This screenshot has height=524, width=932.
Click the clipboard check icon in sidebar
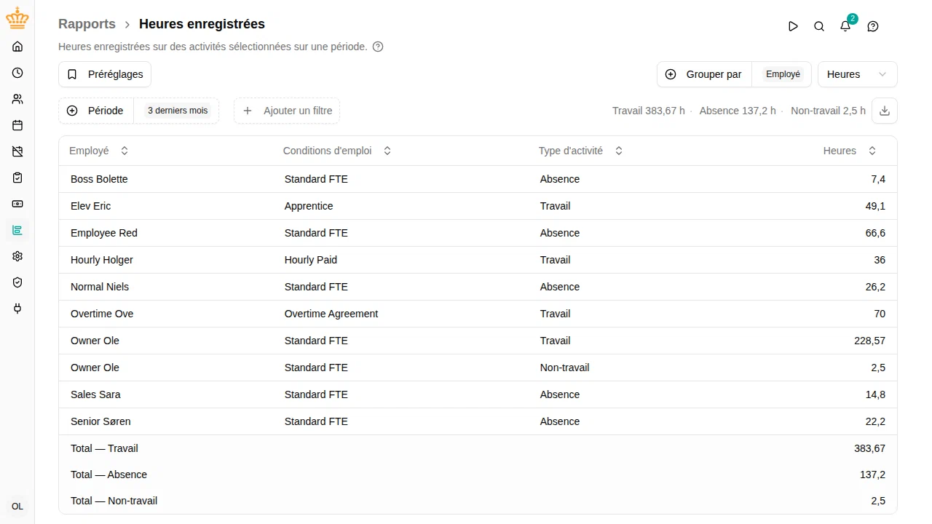coord(17,178)
